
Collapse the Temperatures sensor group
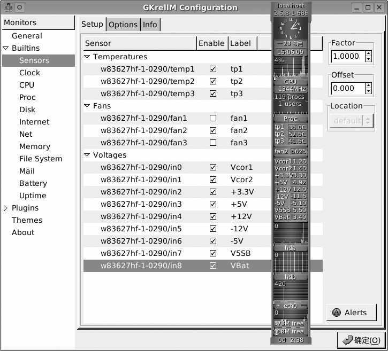[87, 57]
